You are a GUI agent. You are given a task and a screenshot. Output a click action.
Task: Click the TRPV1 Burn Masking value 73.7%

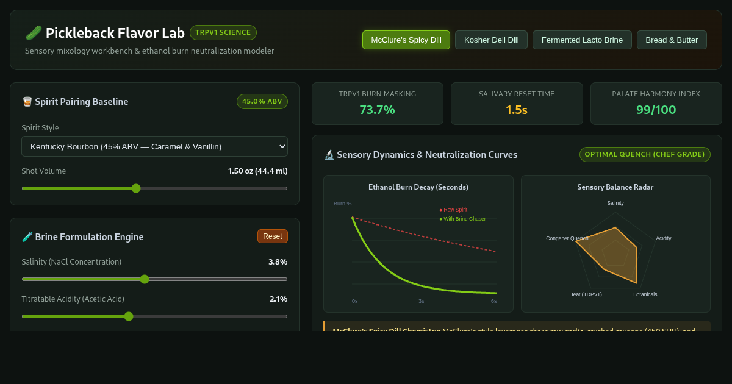377,110
